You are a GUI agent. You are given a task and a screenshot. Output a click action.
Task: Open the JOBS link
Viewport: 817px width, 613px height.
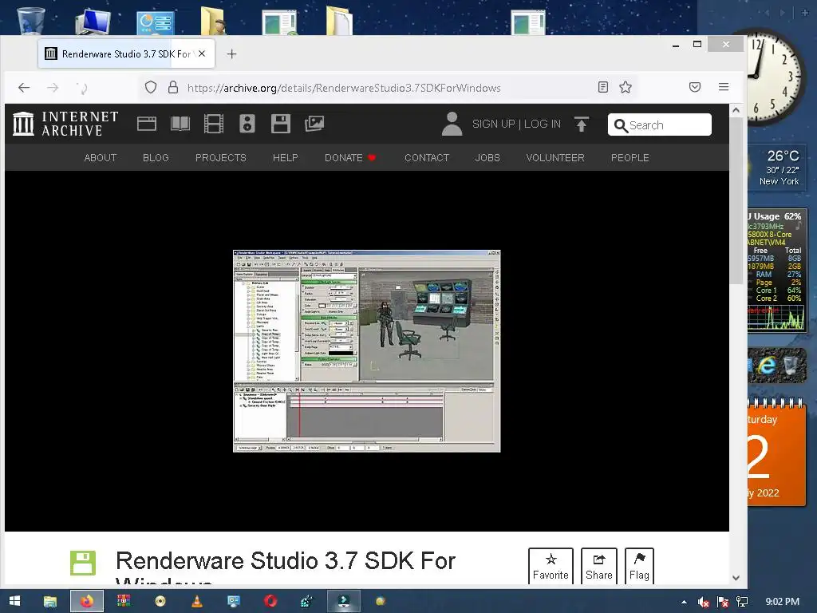487,157
